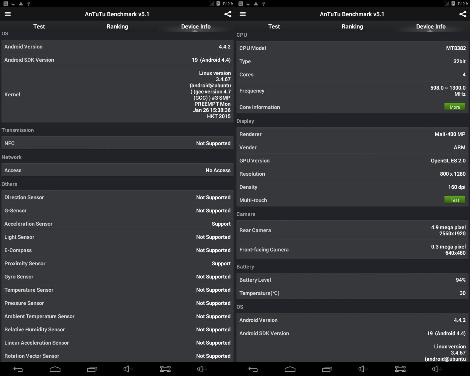Tap the volume up icon in right screen
Viewport: 470px width, 376px height.
coord(437,369)
